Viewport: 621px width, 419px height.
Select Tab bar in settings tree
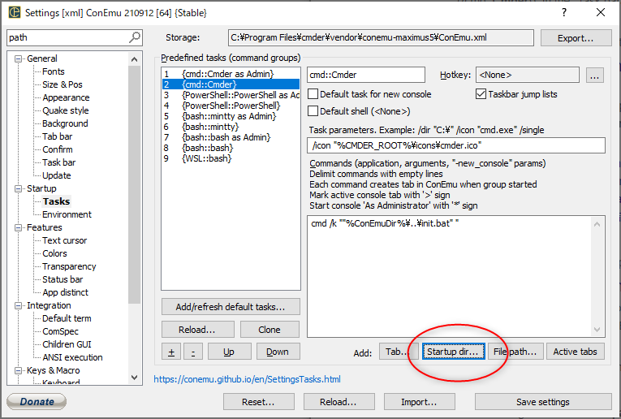tap(58, 136)
